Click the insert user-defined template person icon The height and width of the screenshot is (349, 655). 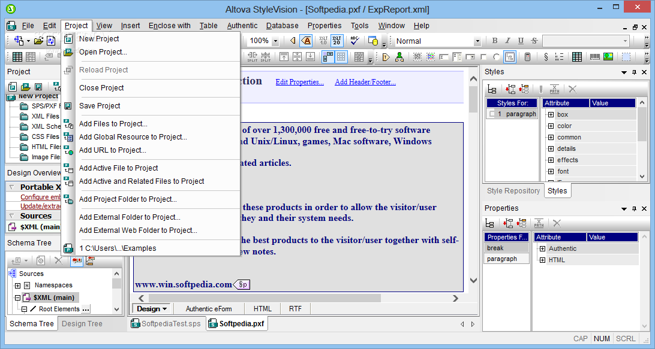[x=399, y=57]
